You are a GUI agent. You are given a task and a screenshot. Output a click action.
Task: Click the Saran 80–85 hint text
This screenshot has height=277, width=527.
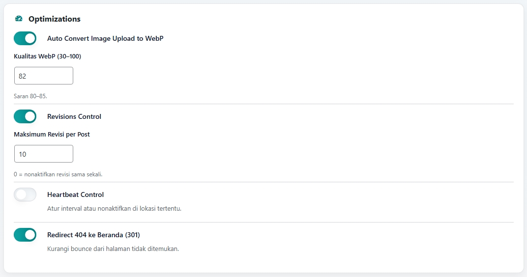[30, 96]
